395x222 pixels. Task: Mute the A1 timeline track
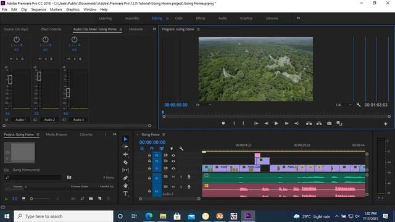coord(173,177)
